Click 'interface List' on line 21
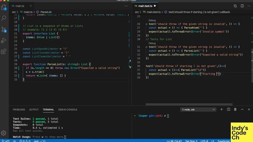The height and width of the screenshot is (142, 253). tap(44, 34)
